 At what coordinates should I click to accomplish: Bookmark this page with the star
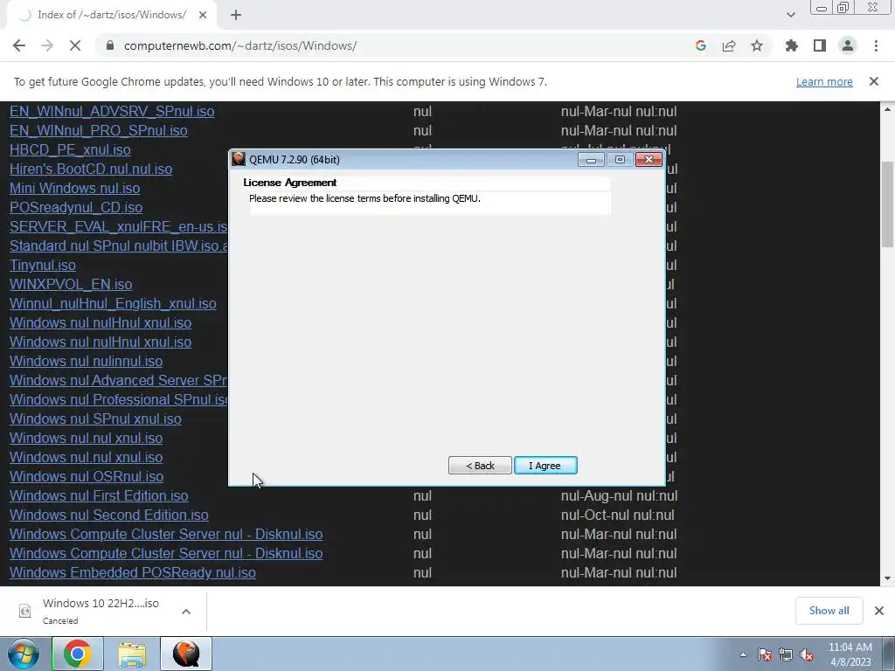pyautogui.click(x=757, y=45)
